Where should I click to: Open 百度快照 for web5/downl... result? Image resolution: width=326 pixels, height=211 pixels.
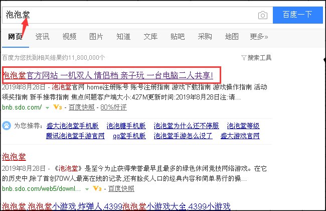(121, 189)
